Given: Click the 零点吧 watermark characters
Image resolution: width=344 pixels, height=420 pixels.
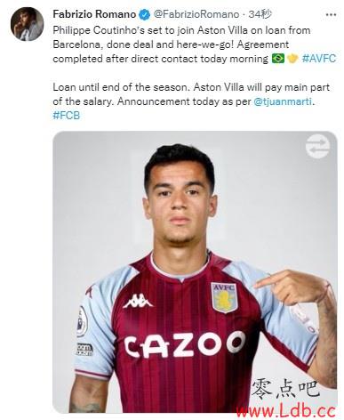Looking at the screenshot, I should [285, 389].
